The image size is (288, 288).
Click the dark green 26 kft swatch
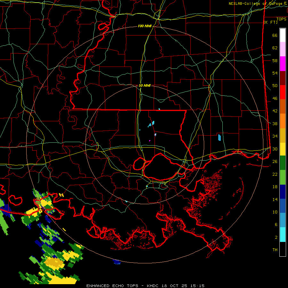tap(283, 163)
